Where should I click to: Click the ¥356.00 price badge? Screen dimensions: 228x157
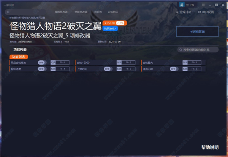pos(110,23)
